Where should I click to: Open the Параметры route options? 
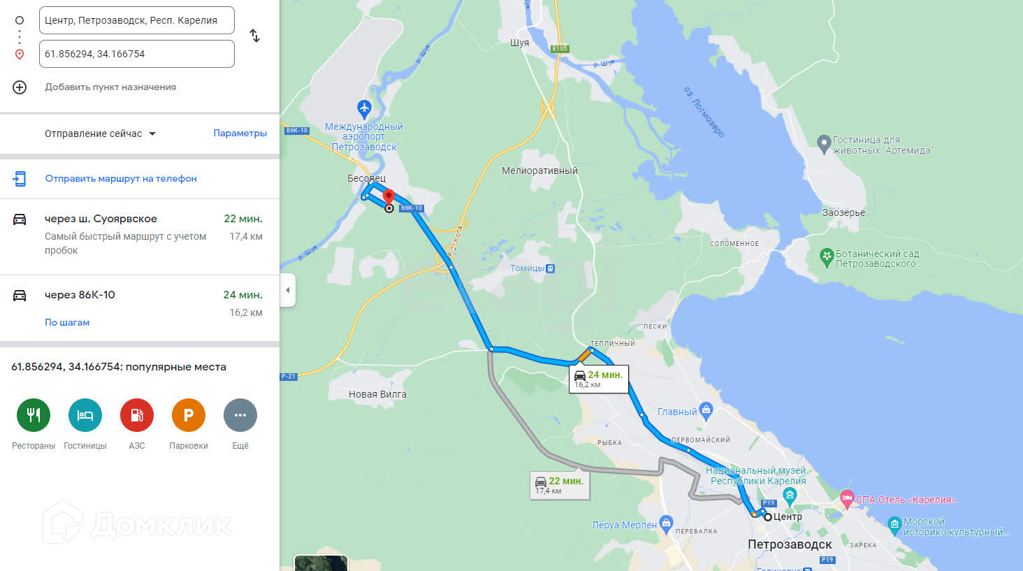click(x=240, y=133)
